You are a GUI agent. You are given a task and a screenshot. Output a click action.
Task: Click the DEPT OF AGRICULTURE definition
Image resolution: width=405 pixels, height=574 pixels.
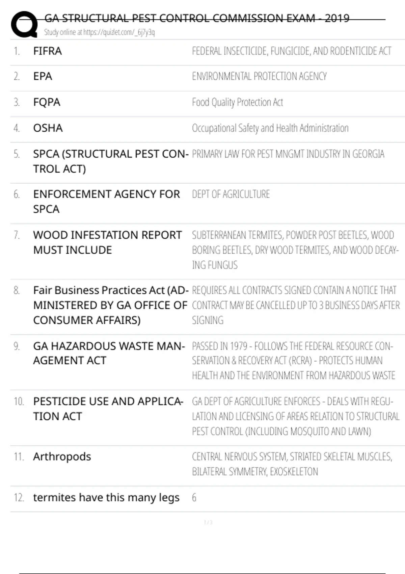[x=231, y=194]
